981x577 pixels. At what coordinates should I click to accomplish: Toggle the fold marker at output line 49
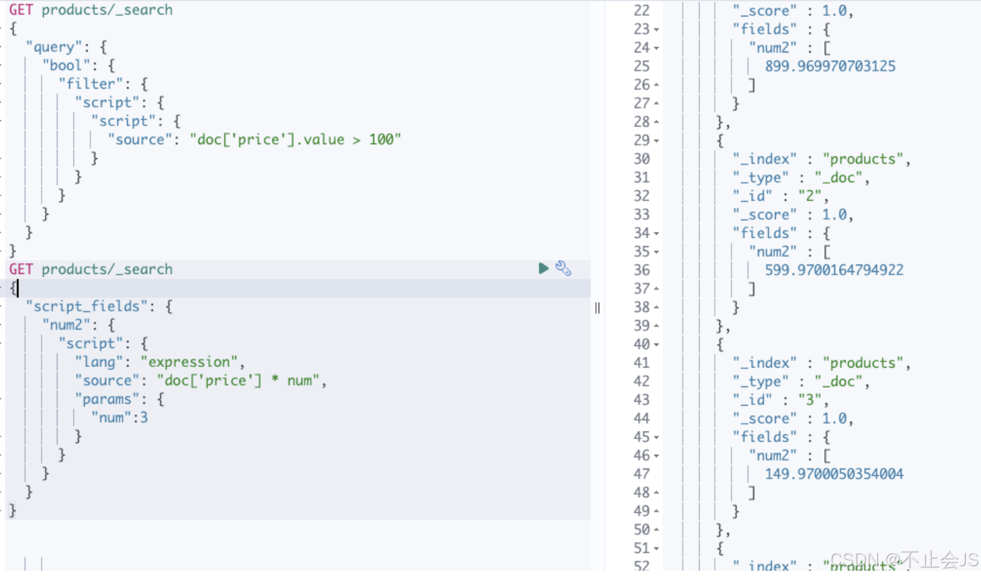point(656,511)
